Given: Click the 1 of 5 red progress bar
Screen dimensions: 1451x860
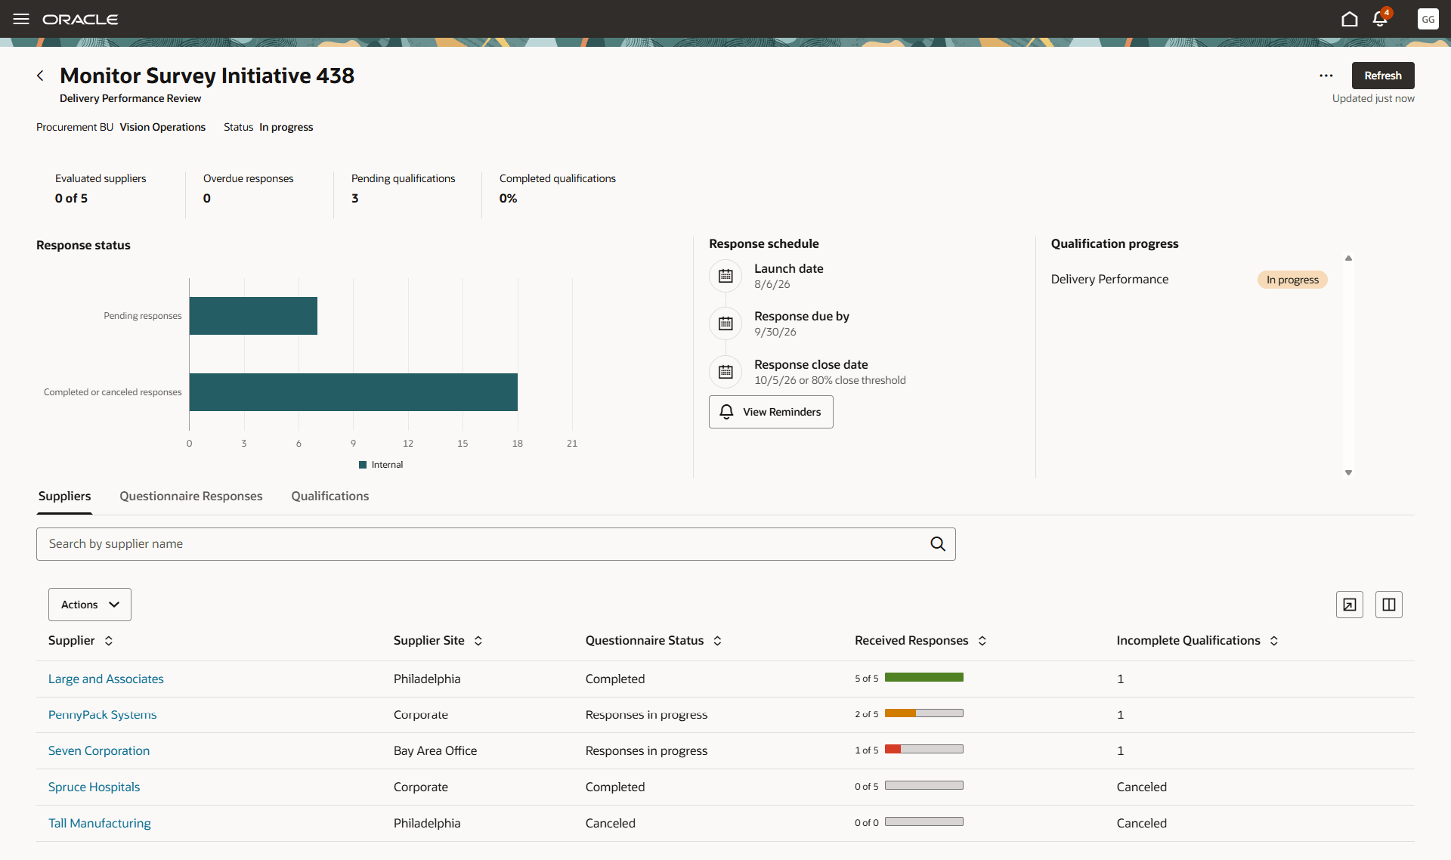Looking at the screenshot, I should tap(924, 750).
